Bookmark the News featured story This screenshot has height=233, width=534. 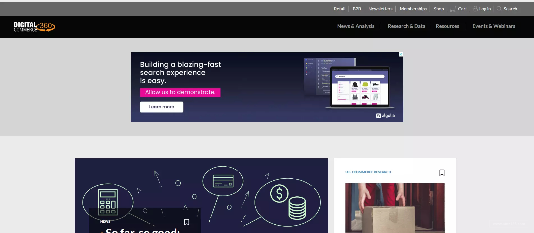click(x=187, y=222)
